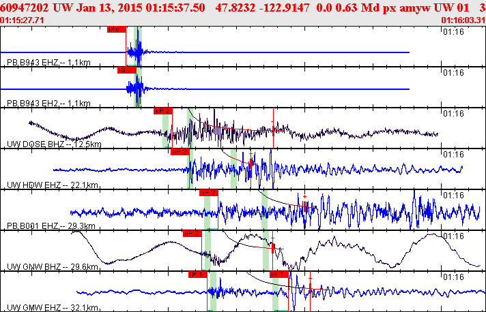This screenshot has width=486, height=312.
Task: Click the UW GNW BHZ channel label
Action: pos(53,266)
